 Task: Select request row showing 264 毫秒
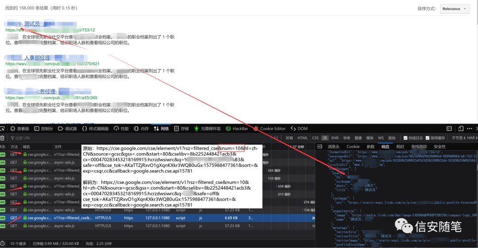tap(158, 170)
